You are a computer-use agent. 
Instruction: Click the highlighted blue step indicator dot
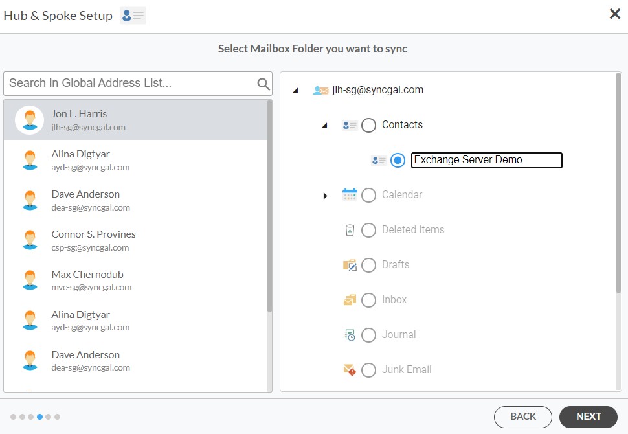click(x=39, y=417)
